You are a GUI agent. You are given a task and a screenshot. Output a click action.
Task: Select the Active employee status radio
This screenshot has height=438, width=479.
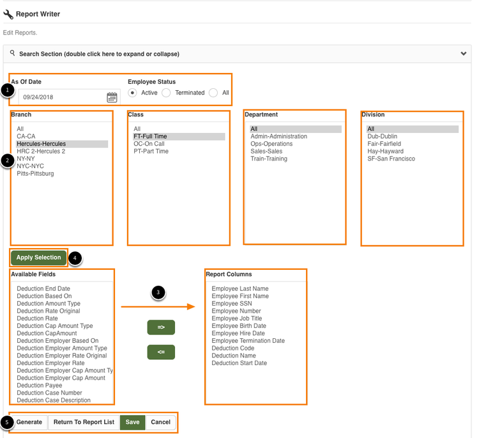[x=132, y=93]
